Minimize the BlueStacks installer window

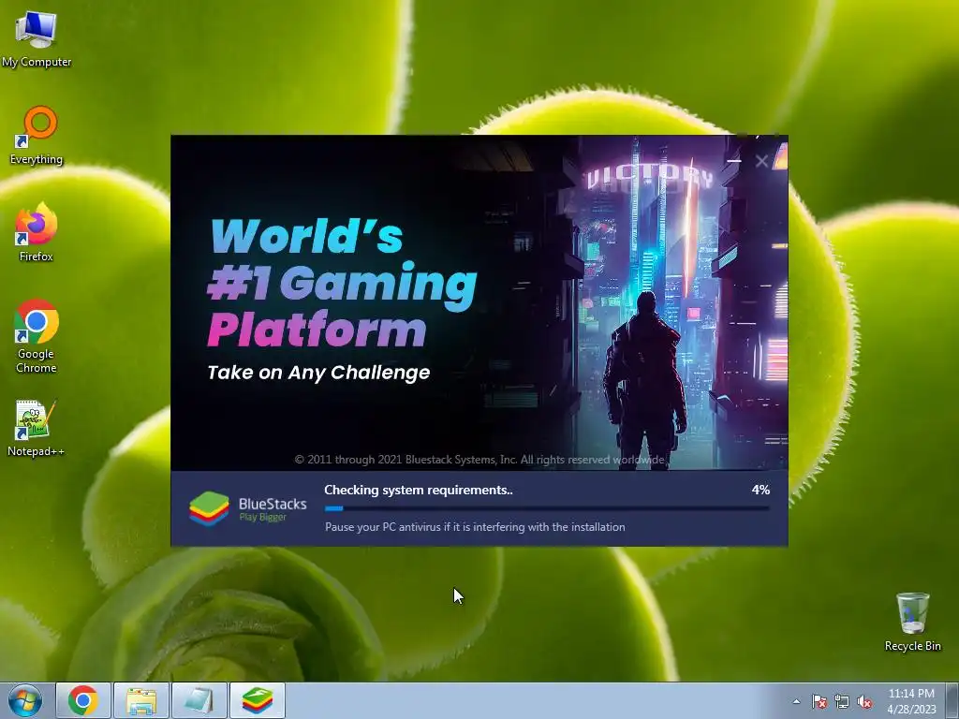[734, 161]
